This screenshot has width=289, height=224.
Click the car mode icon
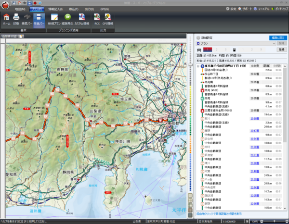pos(199,50)
